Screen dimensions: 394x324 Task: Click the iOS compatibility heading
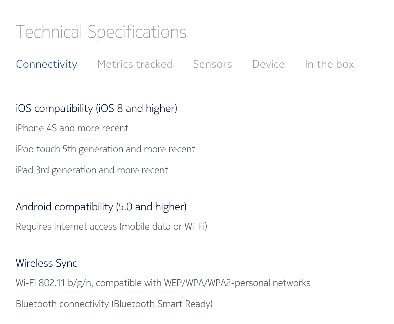coord(97,108)
